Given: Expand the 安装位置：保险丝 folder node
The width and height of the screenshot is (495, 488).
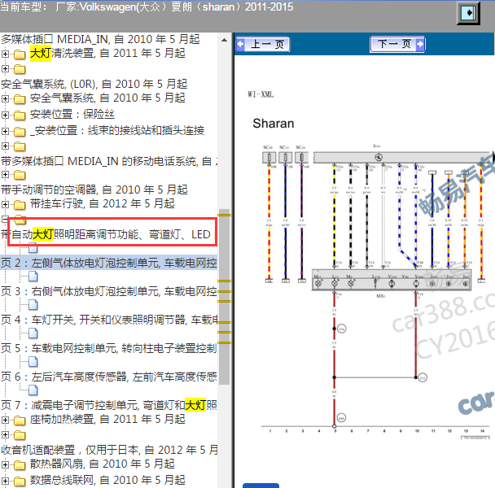Looking at the screenshot, I should click(5, 115).
